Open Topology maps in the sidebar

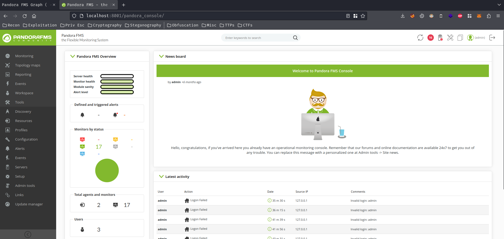pos(28,65)
